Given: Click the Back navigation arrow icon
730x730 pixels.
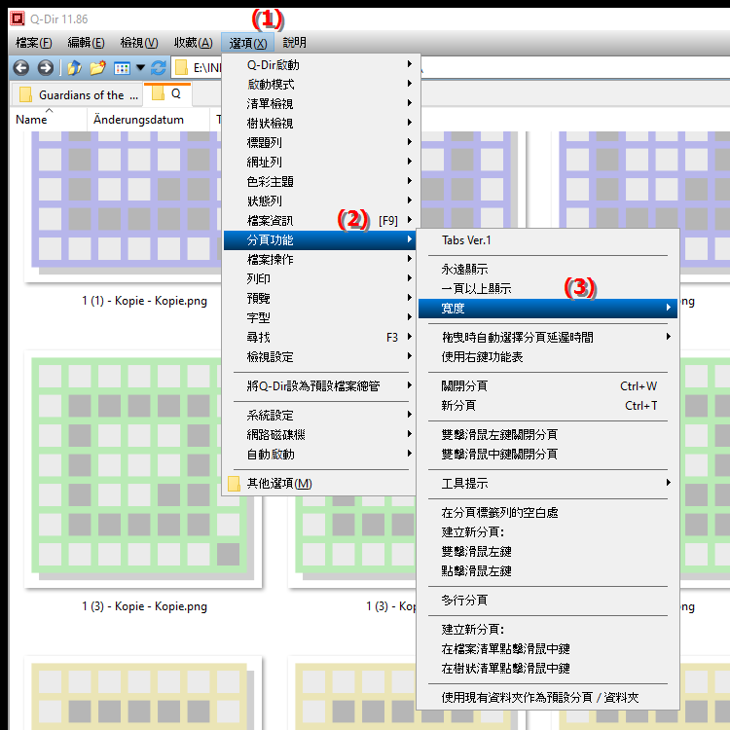Looking at the screenshot, I should (21, 68).
